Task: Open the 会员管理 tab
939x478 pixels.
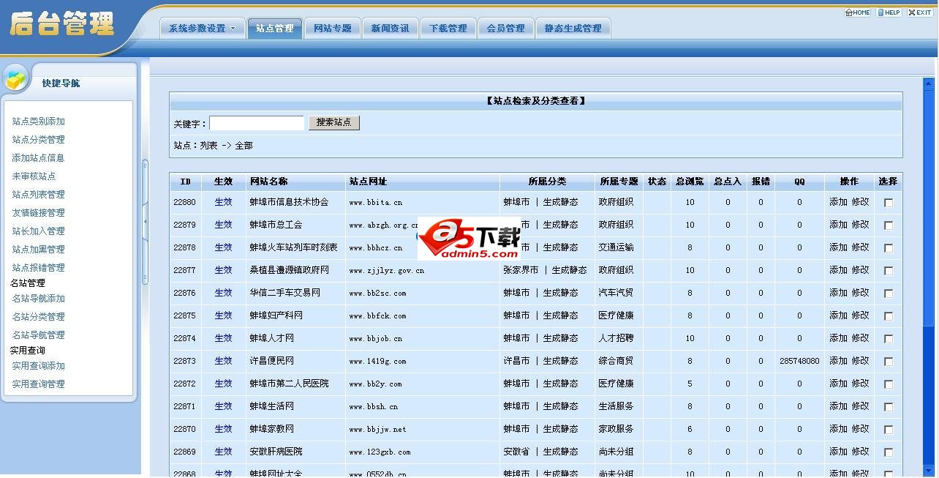Action: coord(505,29)
